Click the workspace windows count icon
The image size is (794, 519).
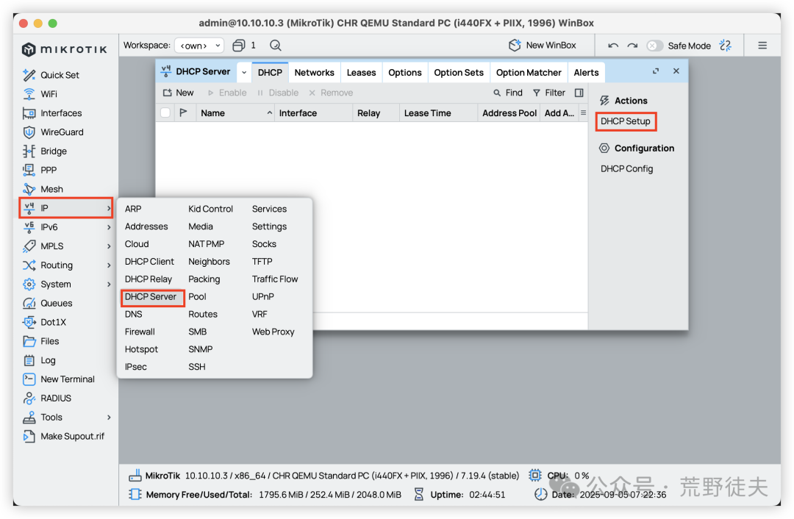pos(238,46)
